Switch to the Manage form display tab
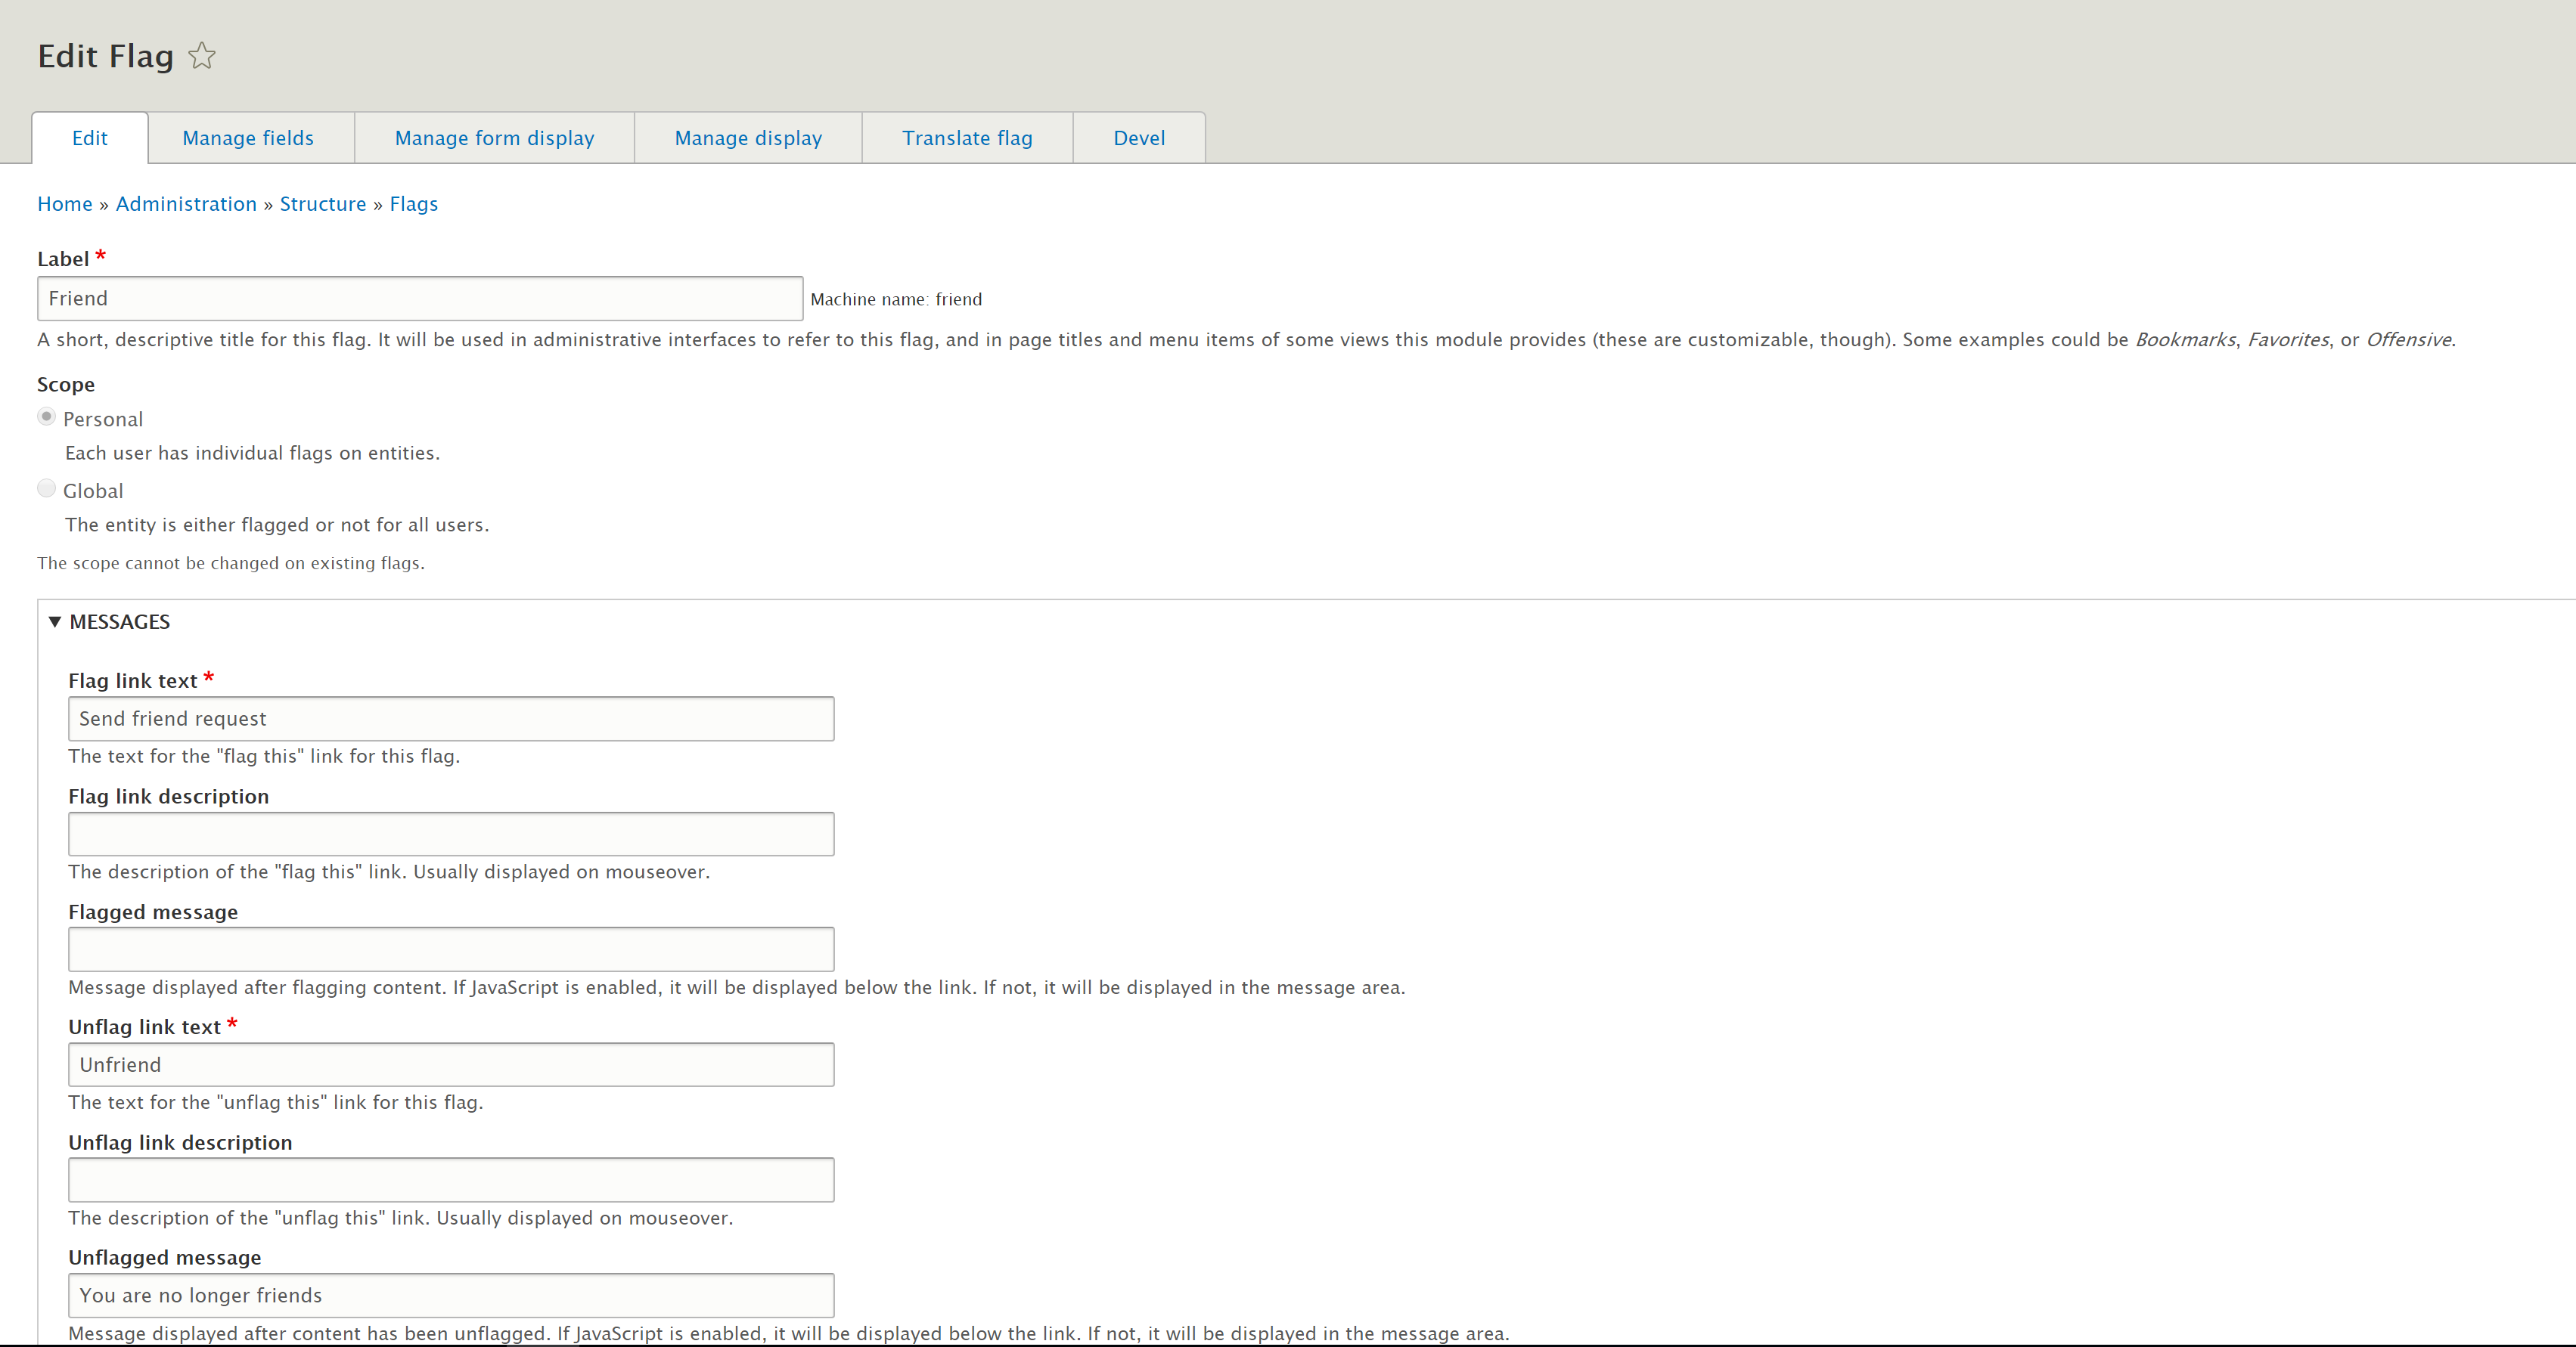 494,138
